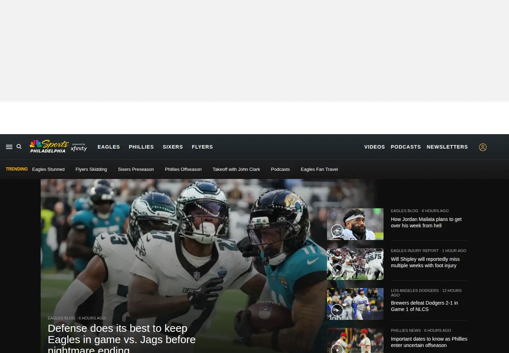The width and height of the screenshot is (509, 353).
Task: Click the Los Angeles Dodgers category tag
Action: tap(415, 291)
